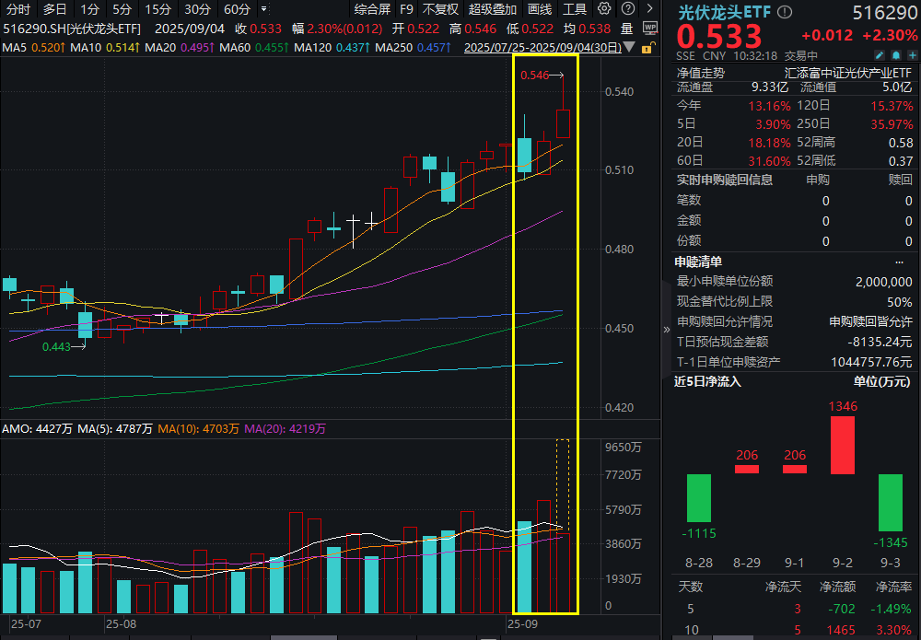Switch to the 5分 chart tab
Viewport: 921px width, 640px height.
(x=120, y=9)
